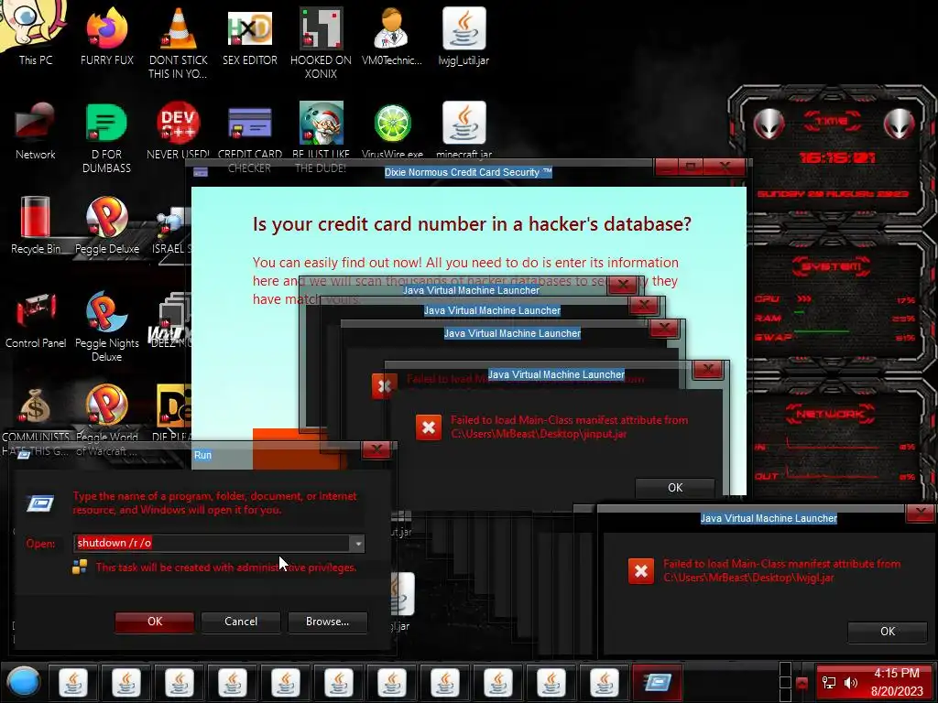938x703 pixels.
Task: Click the Dixie Normous Credit Card Security title text
Action: click(468, 173)
